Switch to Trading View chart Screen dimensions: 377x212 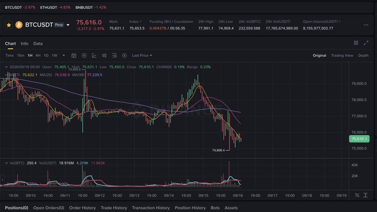[342, 56]
